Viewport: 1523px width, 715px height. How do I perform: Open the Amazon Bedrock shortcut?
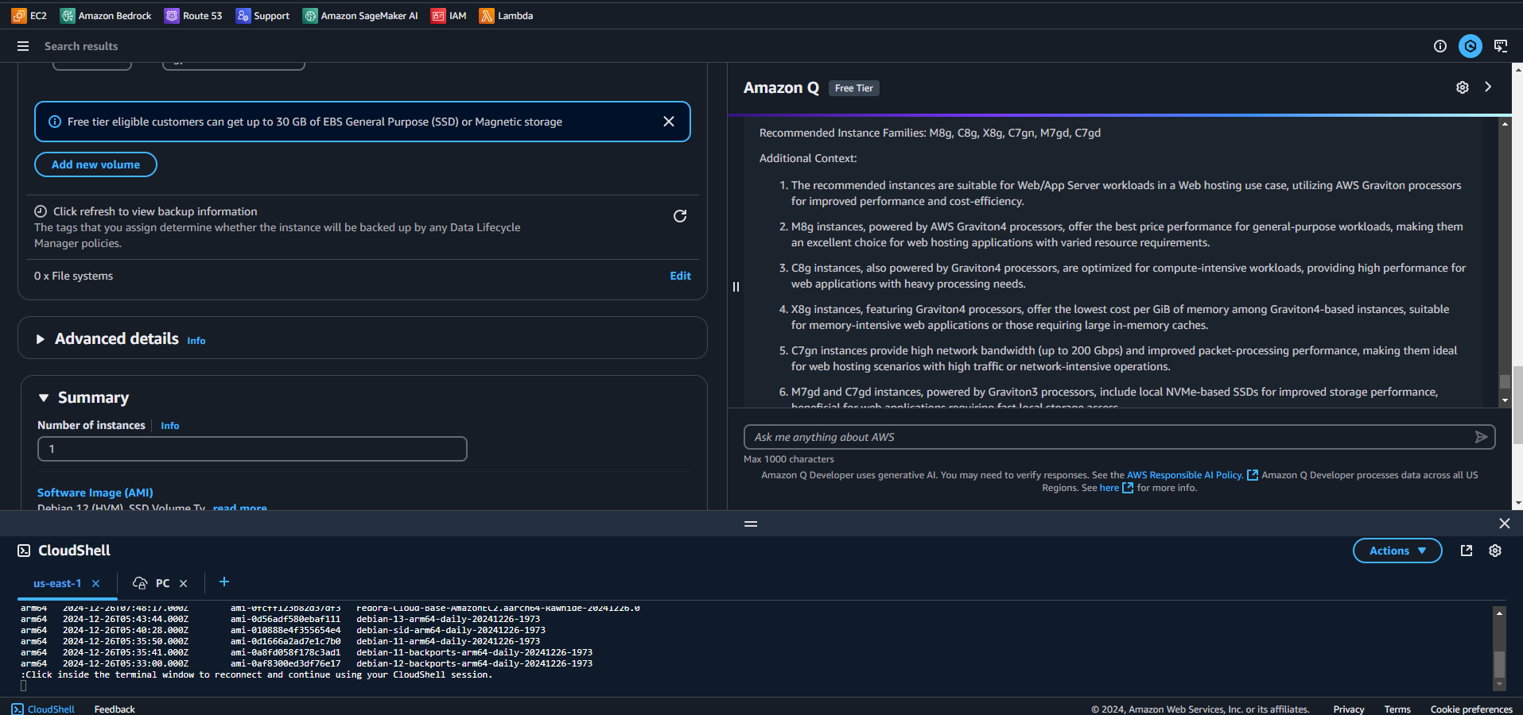[106, 16]
